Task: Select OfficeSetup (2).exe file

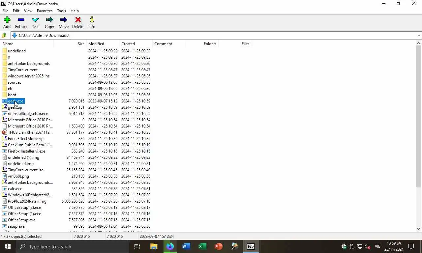Action: [x=22, y=208]
